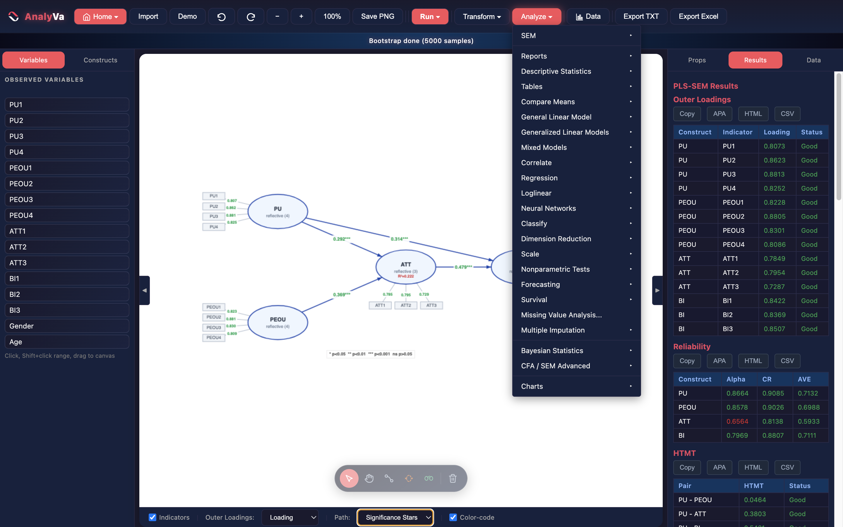The width and height of the screenshot is (843, 527).
Task: Open the Path Significance Stars dropdown
Action: point(395,517)
